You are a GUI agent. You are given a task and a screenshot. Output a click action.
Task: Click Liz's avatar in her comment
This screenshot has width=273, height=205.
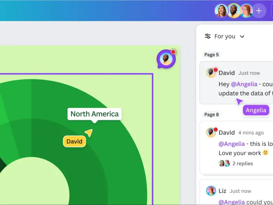click(211, 191)
